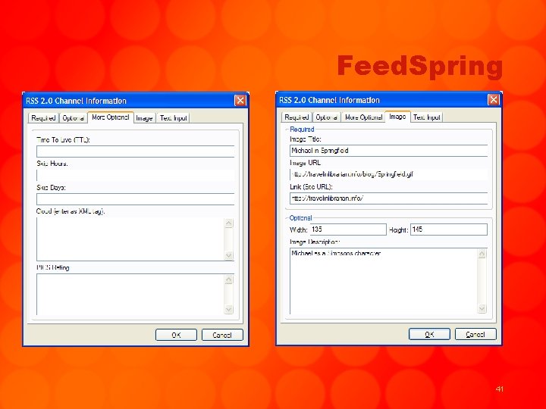Click PICS Rating scroll up arrow

click(x=229, y=279)
